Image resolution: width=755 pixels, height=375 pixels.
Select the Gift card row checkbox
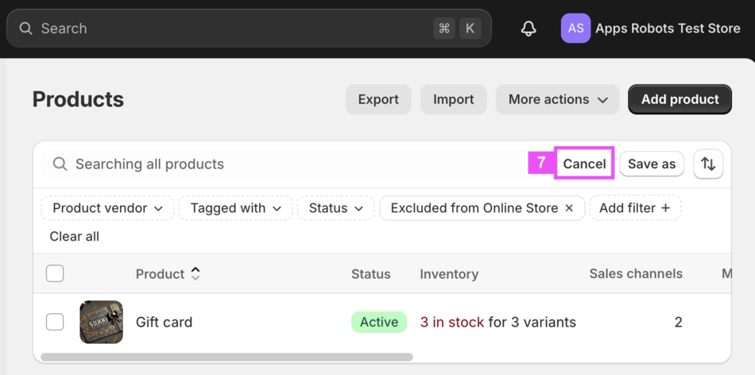click(55, 322)
